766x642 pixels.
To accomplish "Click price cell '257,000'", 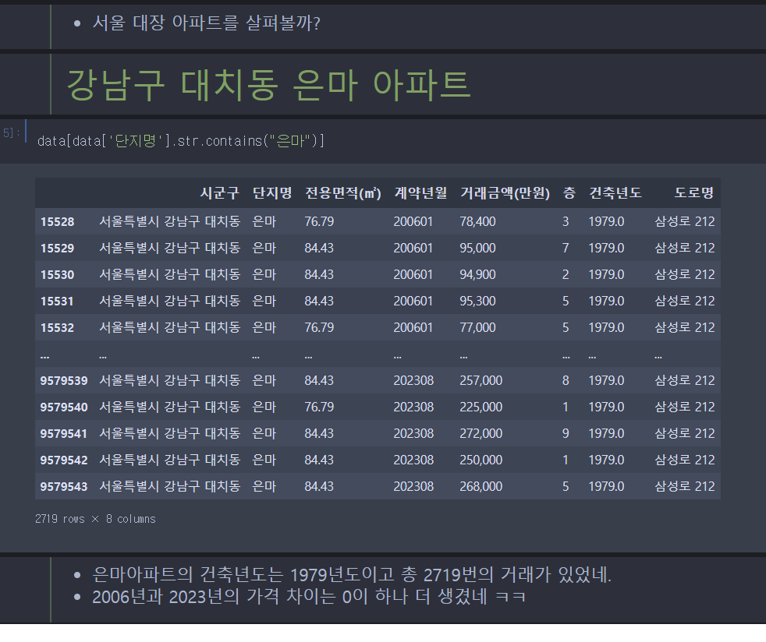I will pos(481,380).
